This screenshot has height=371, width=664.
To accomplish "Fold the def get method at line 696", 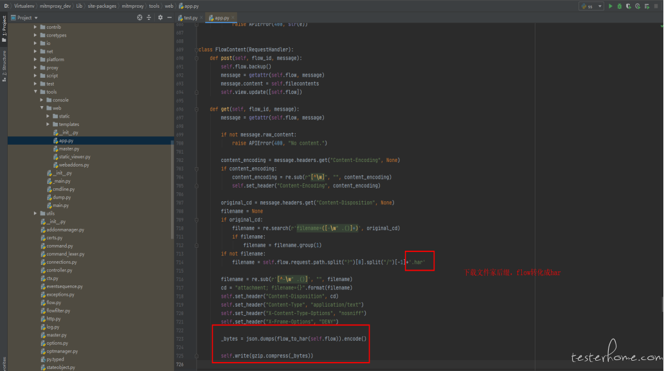I will [x=197, y=109].
